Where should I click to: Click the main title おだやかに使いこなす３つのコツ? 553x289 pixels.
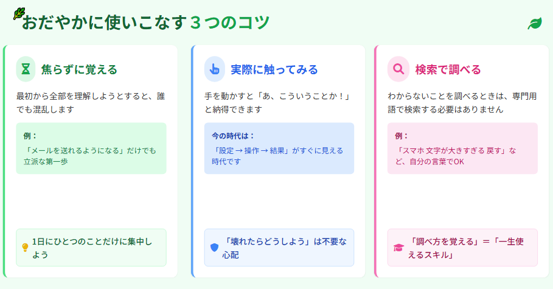(146, 23)
